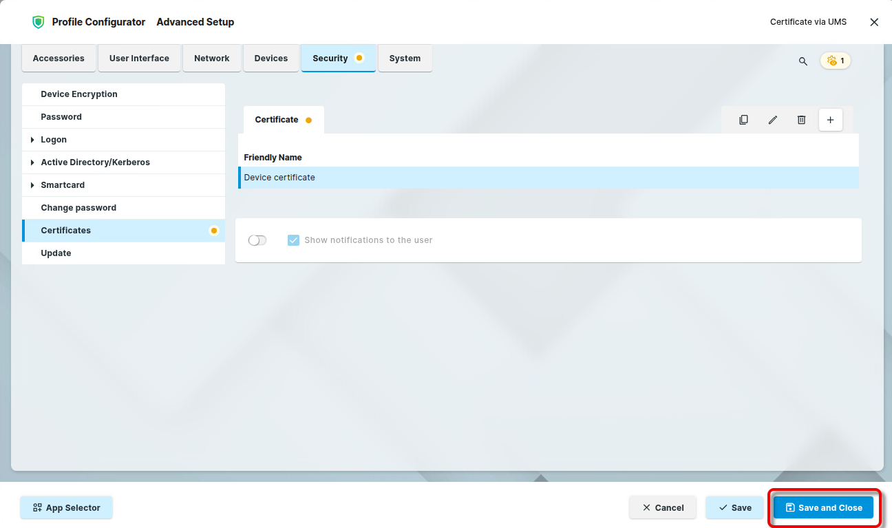Screen dimensions: 892x528
Task: Uncheck Show notifications to the user
Action: coord(293,240)
